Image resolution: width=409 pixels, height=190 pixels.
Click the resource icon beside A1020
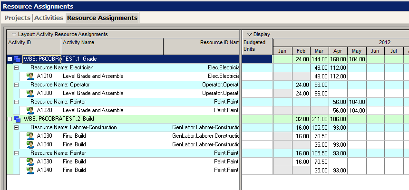click(30, 110)
